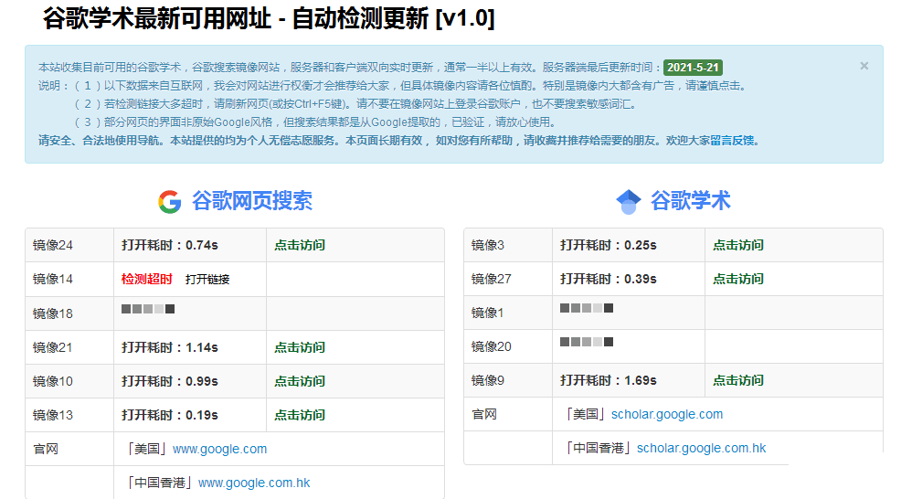Screen dimensions: 901x499
Task: Open scholar.google.com official link
Action: (x=666, y=415)
